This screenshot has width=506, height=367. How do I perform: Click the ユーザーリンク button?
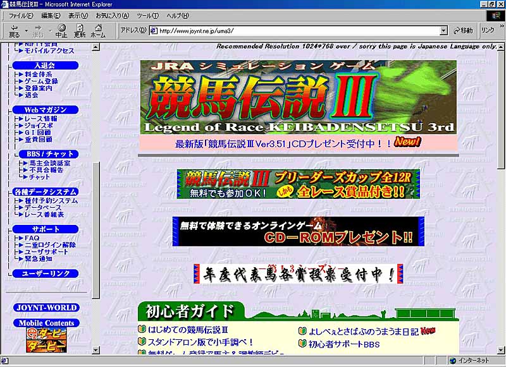pyautogui.click(x=45, y=274)
